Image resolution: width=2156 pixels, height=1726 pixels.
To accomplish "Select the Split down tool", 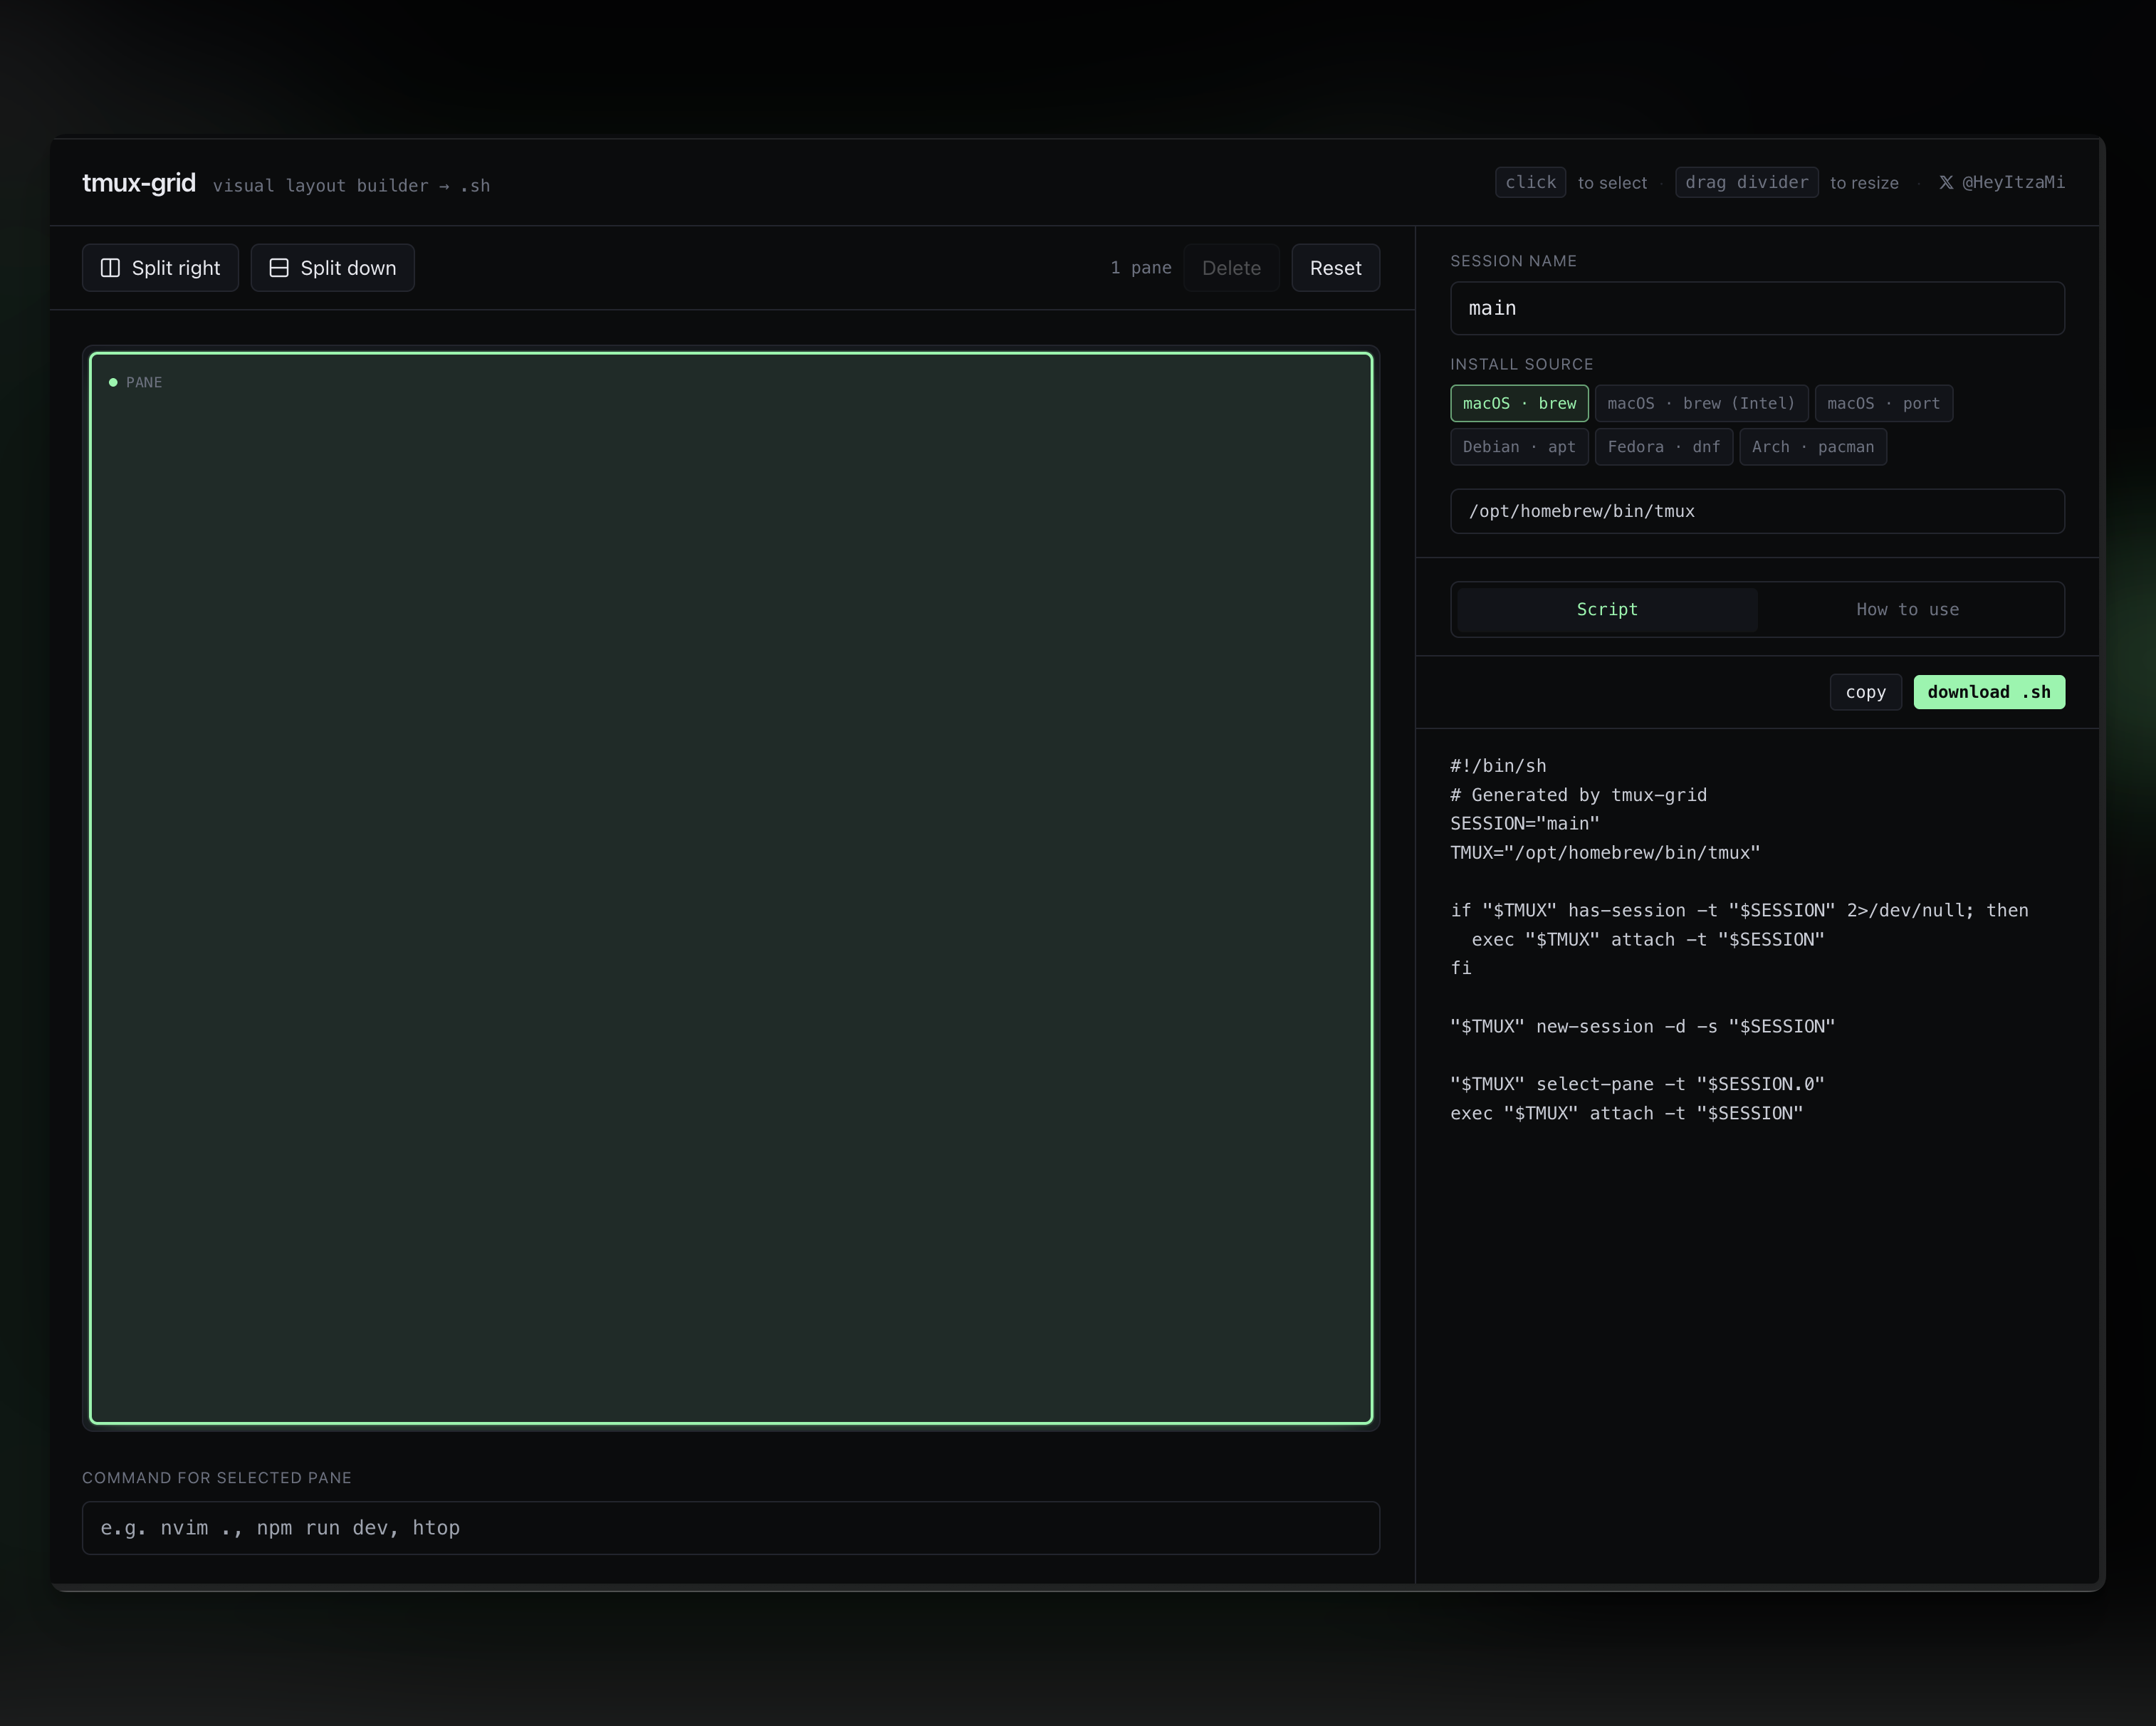I will coord(333,267).
